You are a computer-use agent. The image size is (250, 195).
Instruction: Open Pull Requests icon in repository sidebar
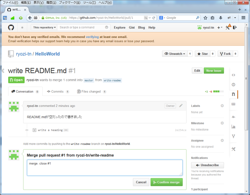(x=233, y=94)
